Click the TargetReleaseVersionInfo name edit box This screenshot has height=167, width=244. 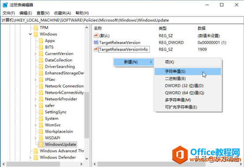(124, 49)
